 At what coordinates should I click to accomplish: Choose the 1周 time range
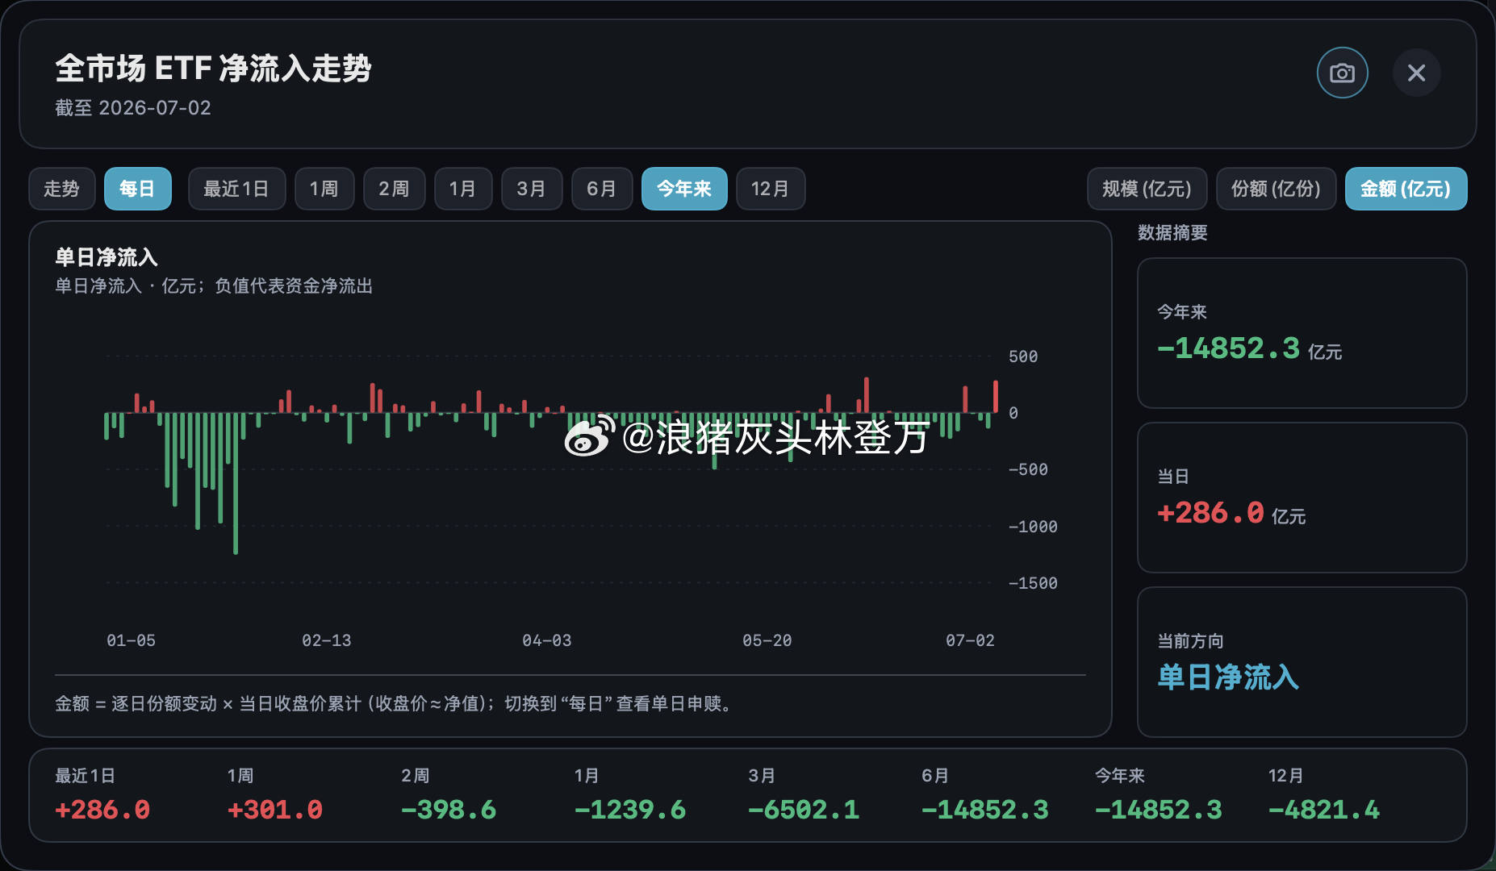click(324, 189)
